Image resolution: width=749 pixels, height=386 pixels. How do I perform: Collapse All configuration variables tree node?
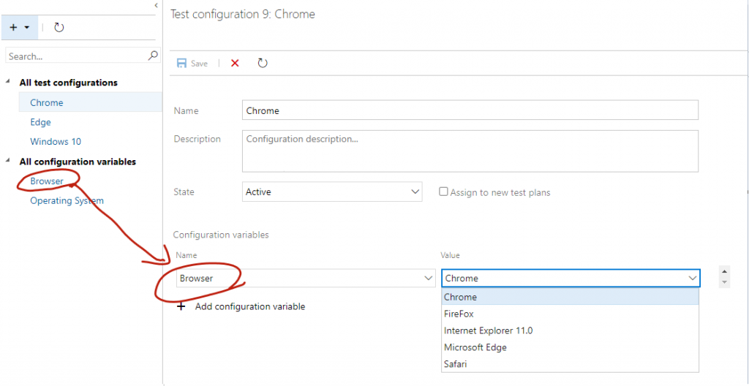tap(9, 162)
